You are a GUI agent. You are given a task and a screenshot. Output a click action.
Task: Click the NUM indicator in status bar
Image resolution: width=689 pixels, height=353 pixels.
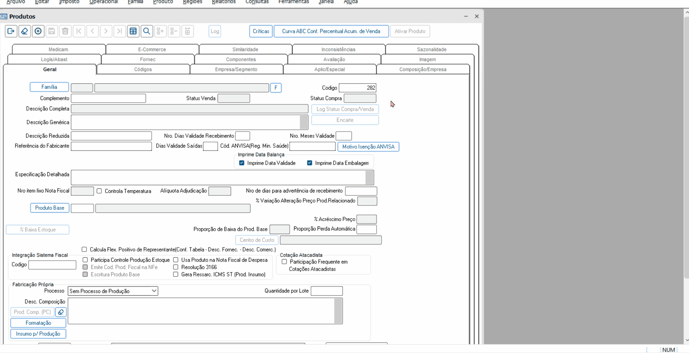point(669,350)
